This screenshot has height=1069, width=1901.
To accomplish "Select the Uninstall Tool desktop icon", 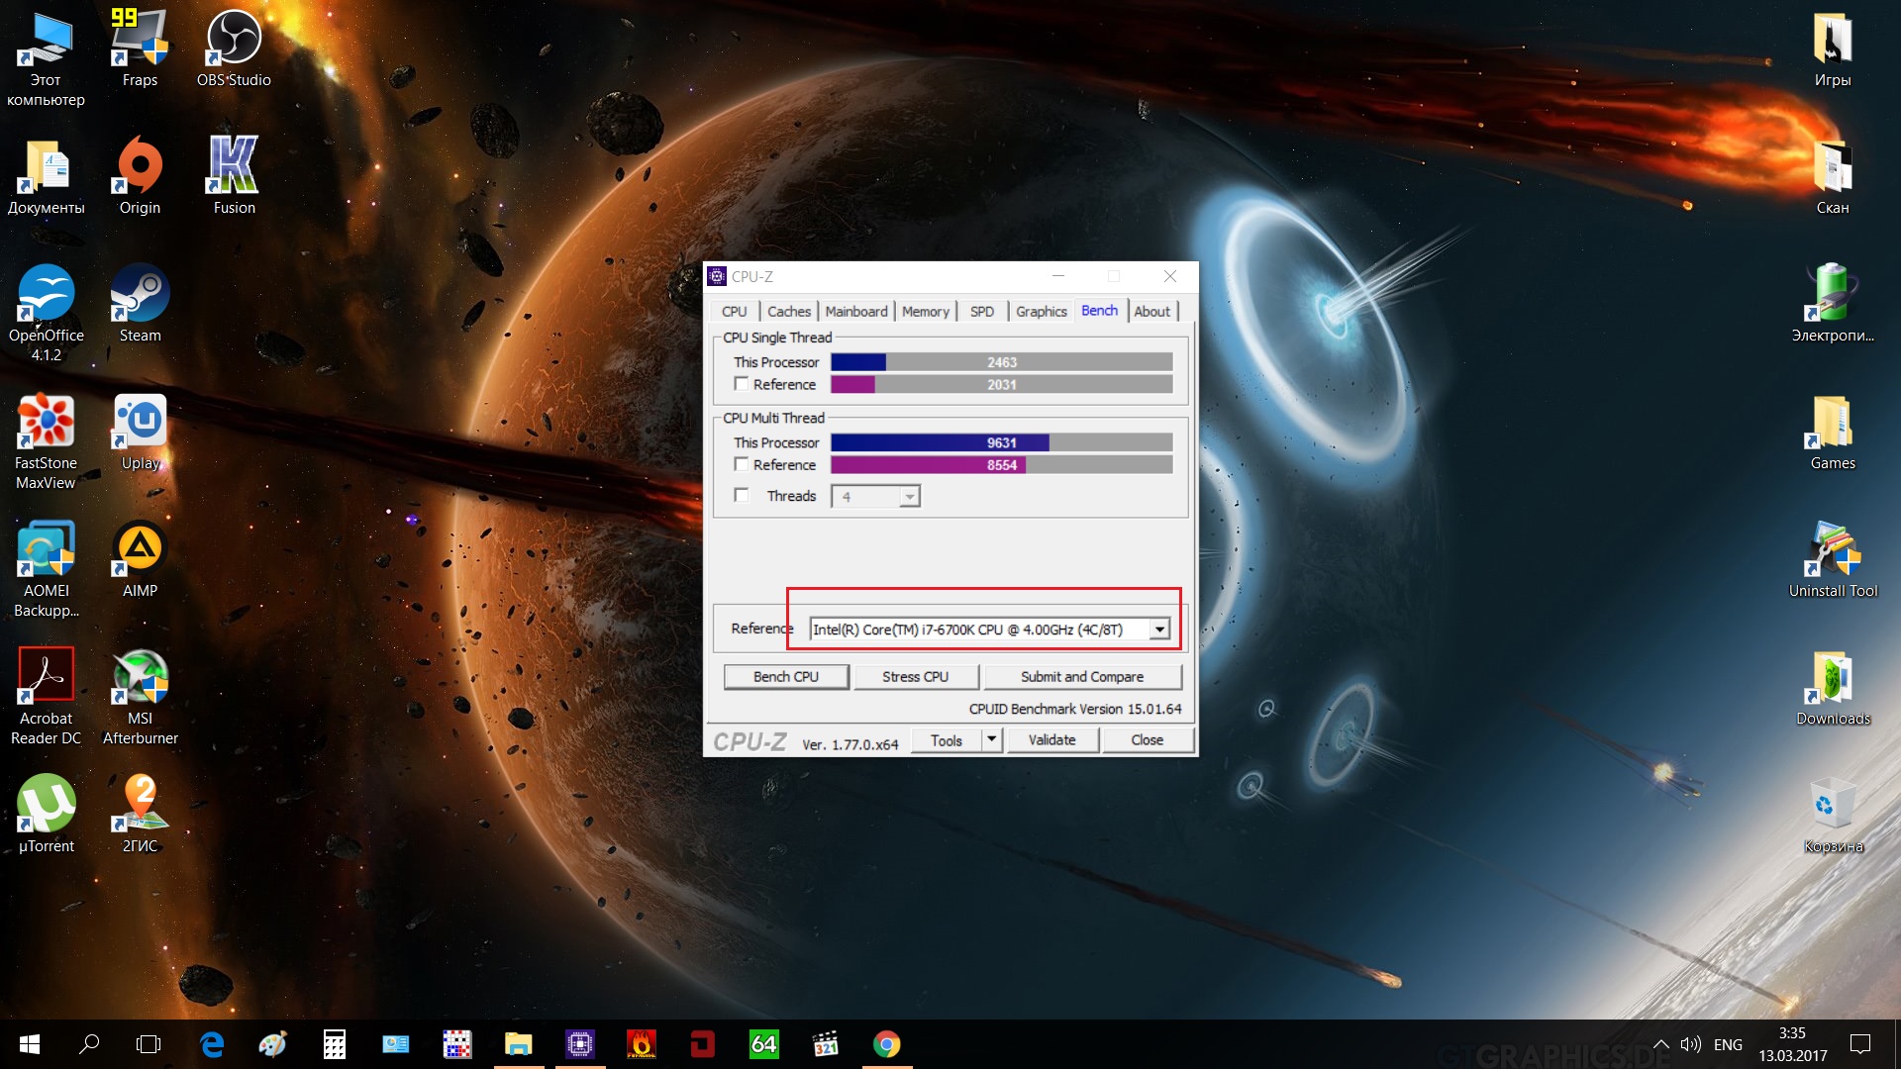I will [1833, 559].
